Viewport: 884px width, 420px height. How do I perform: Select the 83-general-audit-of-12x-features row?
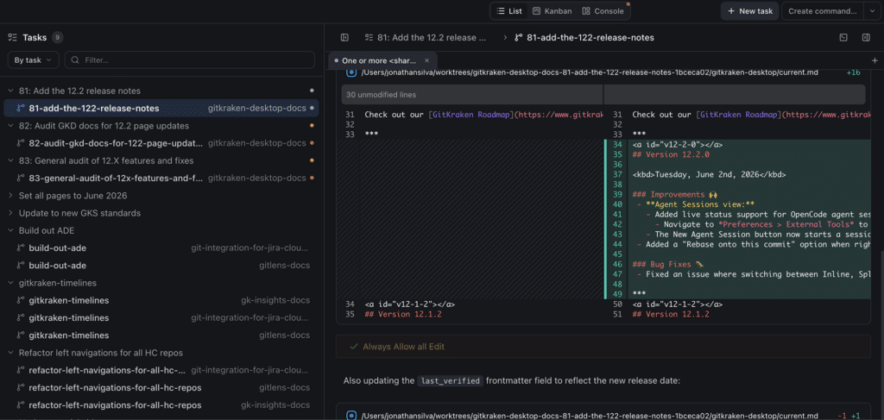click(x=161, y=178)
